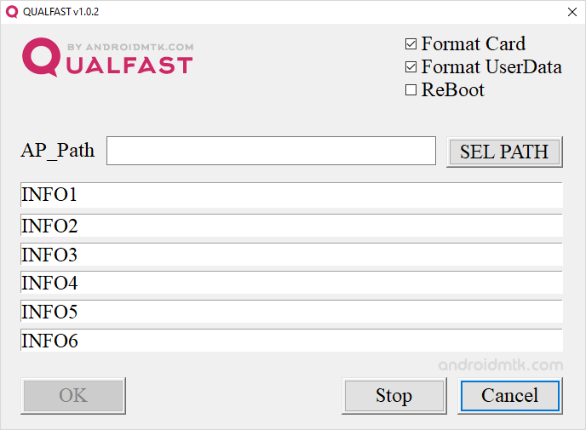Check the ReBoot option
Screen dimensions: 586x430
pyautogui.click(x=411, y=90)
